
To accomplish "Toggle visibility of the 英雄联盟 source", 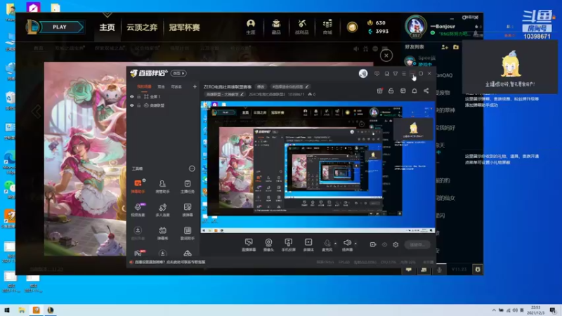I will (132, 106).
